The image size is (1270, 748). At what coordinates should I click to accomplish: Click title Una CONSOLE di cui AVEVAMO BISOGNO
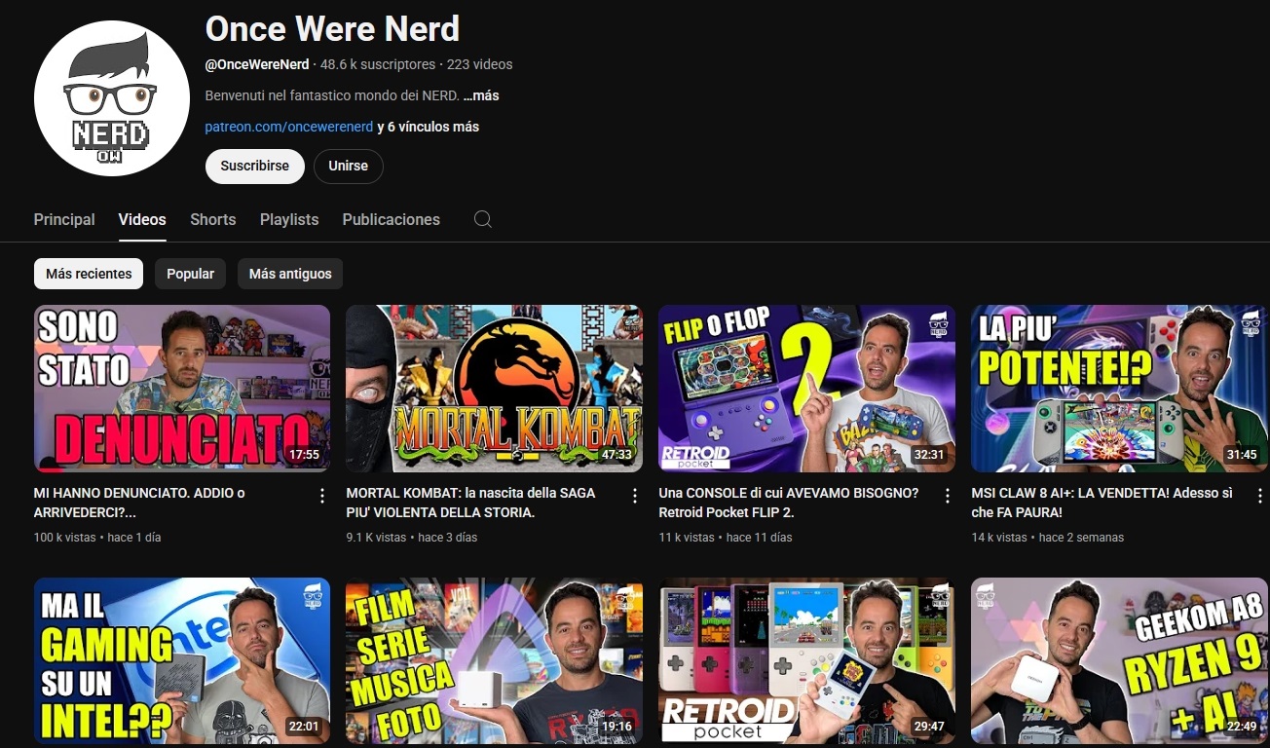coord(789,503)
